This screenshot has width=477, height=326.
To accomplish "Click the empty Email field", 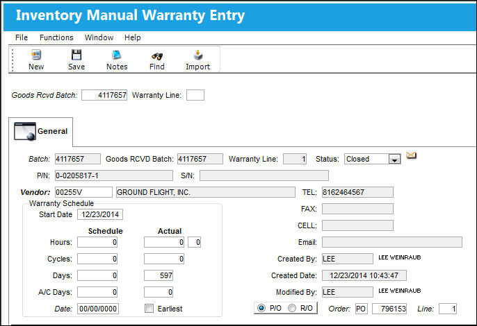I will (x=392, y=242).
